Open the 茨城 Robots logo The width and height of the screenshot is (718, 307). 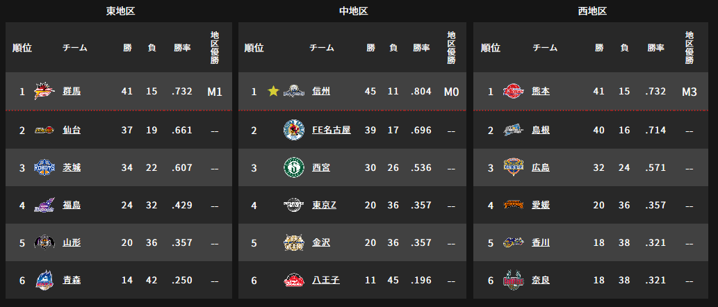tap(44, 167)
